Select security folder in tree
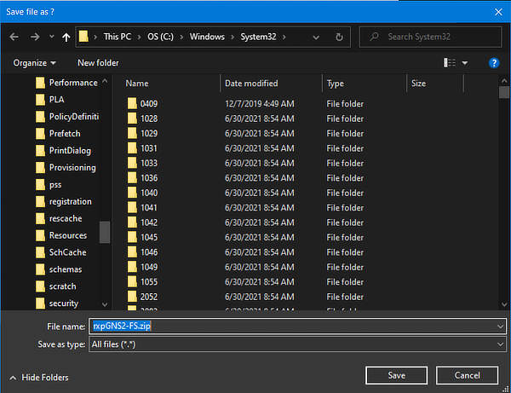511x393 pixels. pos(57,303)
